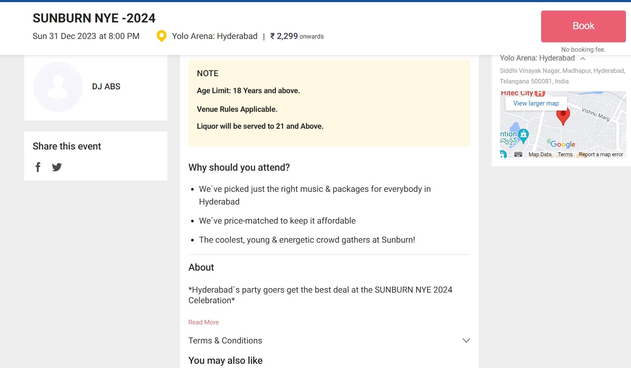Click 'Share this event' heading
This screenshot has width=631, height=368.
tap(67, 146)
